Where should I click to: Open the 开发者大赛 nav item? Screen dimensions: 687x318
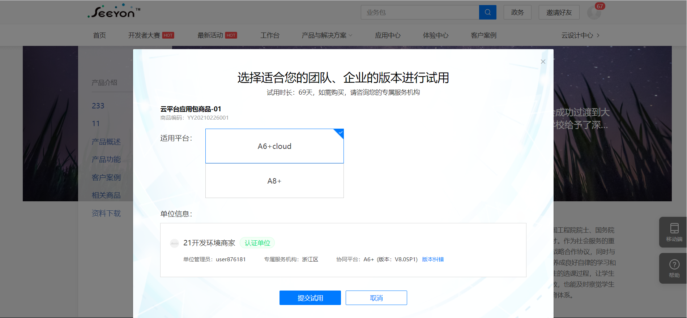pos(144,35)
